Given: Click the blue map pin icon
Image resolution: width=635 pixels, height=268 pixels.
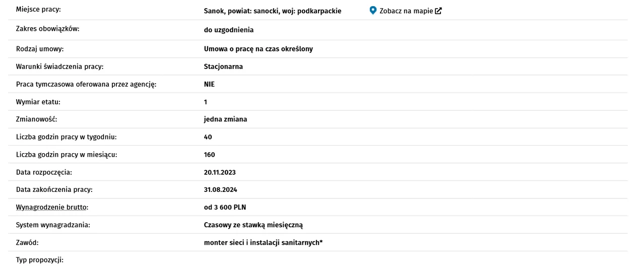Looking at the screenshot, I should [x=373, y=10].
